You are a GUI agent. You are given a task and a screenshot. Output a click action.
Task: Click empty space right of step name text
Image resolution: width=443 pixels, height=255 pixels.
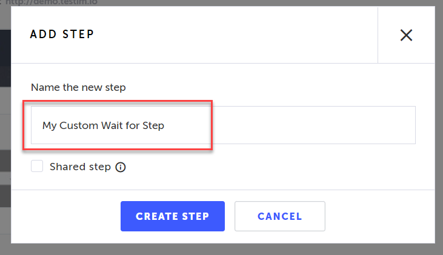pyautogui.click(x=303, y=125)
